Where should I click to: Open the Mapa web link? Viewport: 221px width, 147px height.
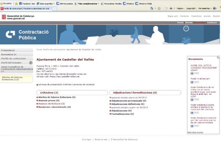(172, 16)
